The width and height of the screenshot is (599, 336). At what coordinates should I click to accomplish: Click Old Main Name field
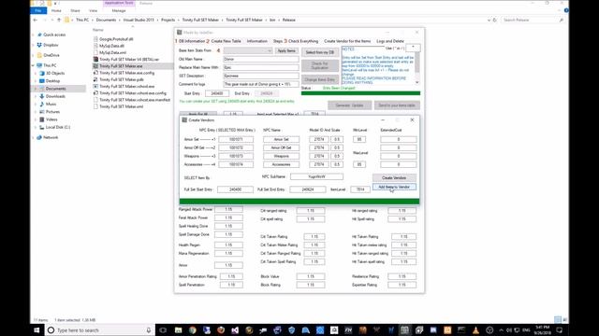261,59
